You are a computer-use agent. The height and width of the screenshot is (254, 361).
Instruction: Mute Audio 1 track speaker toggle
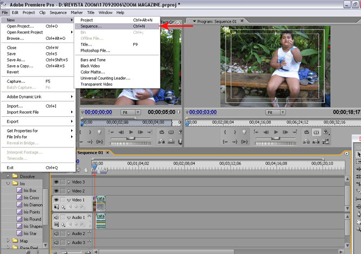(x=56, y=217)
